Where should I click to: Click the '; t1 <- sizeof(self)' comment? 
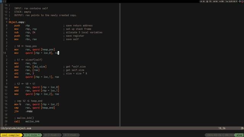[28, 60]
